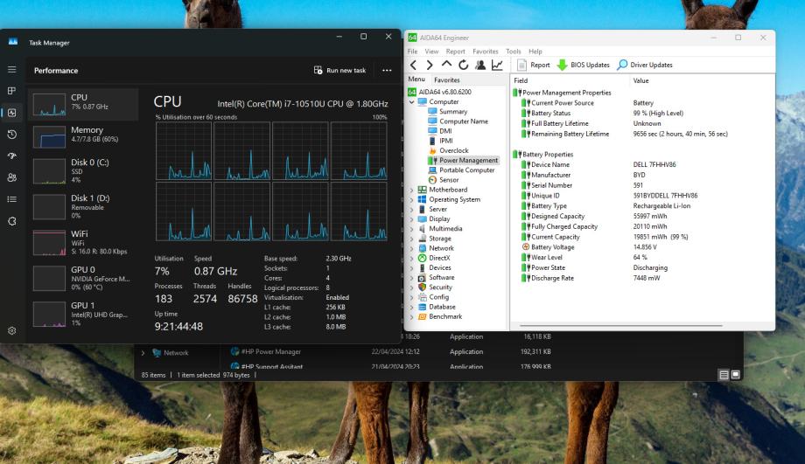Expand the Network item in File Explorer behind

(143, 353)
